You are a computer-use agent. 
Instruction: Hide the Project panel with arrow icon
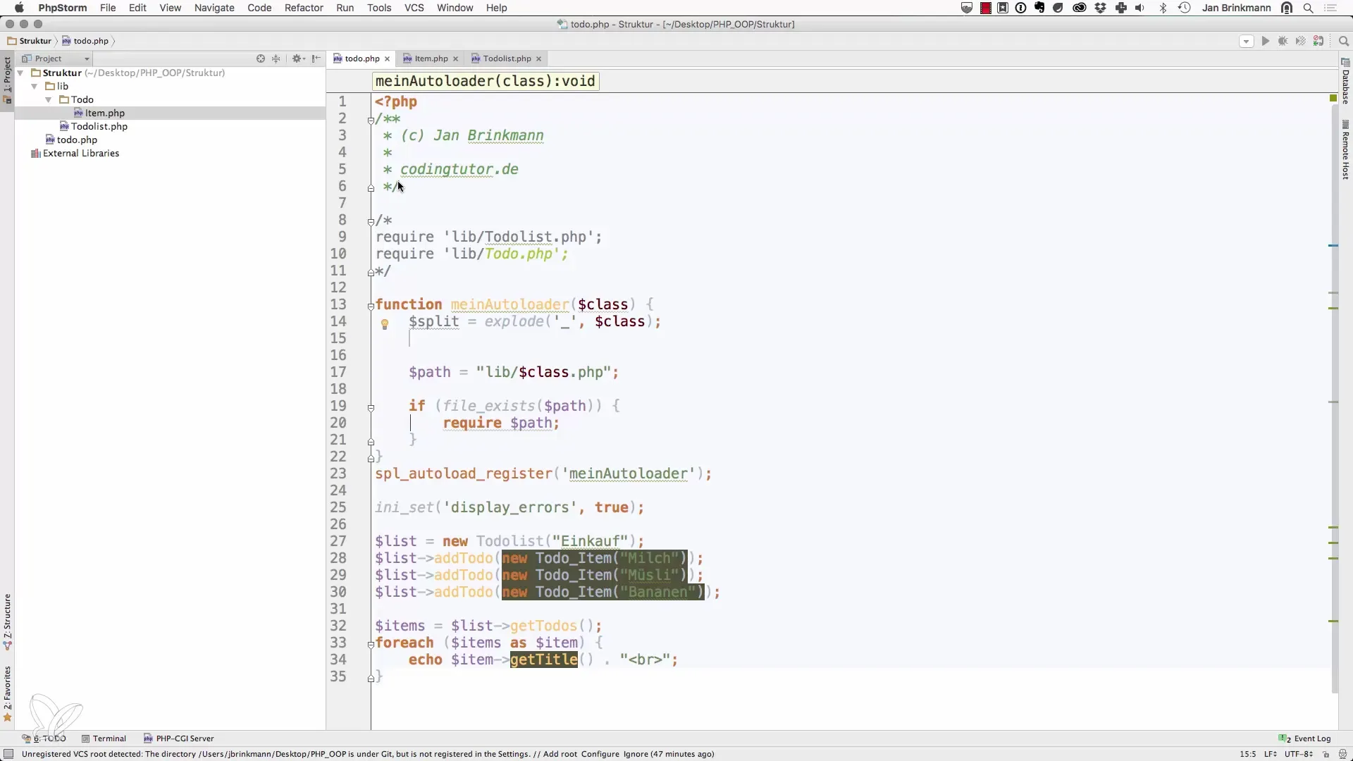click(x=316, y=58)
